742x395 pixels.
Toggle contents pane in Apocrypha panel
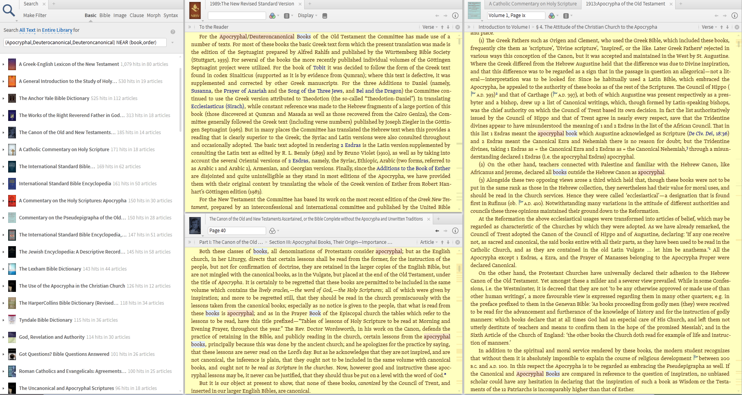469,27
